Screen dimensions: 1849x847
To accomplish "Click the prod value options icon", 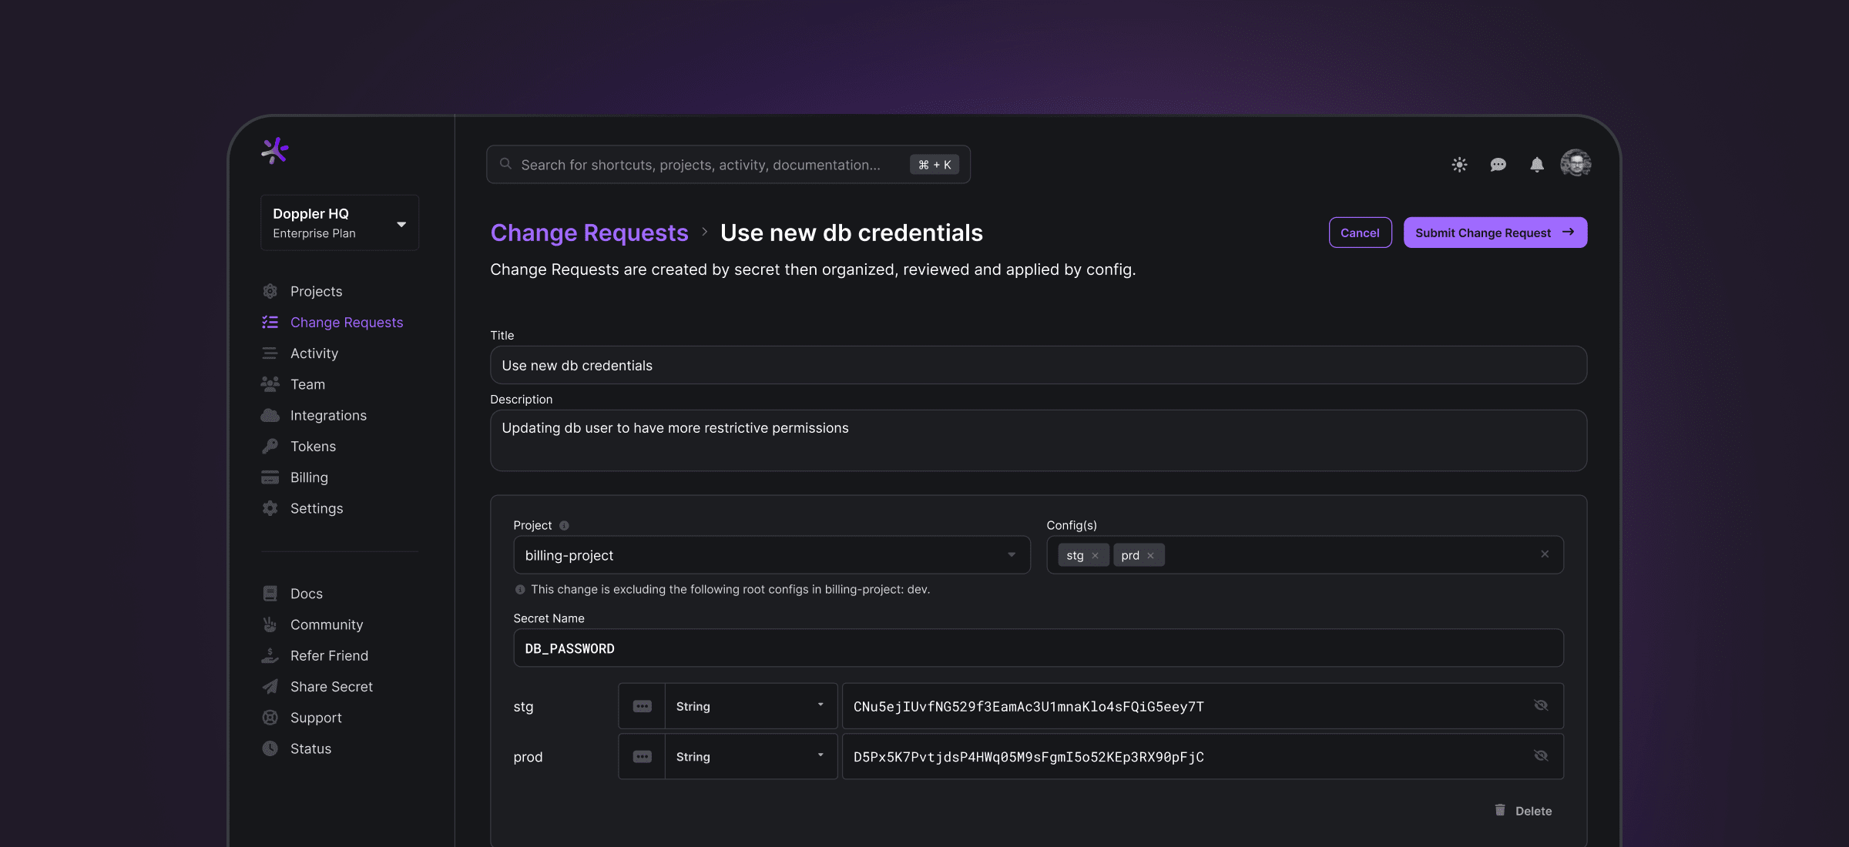I will [x=642, y=757].
